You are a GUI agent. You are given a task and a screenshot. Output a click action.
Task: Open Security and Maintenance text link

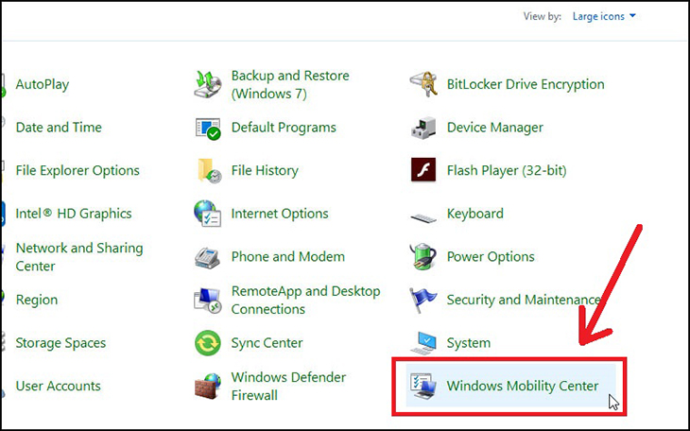[524, 300]
